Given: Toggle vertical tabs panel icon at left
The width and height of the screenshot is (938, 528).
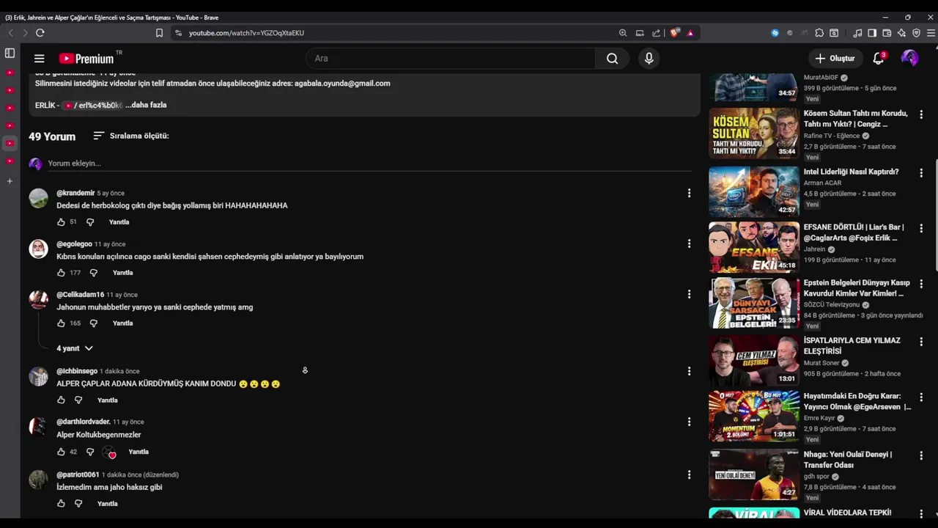Looking at the screenshot, I should (10, 53).
